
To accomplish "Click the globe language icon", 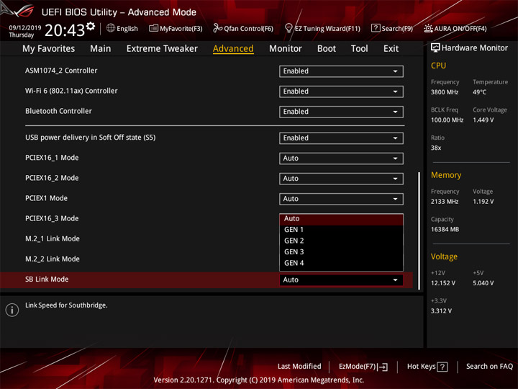I will click(x=111, y=28).
